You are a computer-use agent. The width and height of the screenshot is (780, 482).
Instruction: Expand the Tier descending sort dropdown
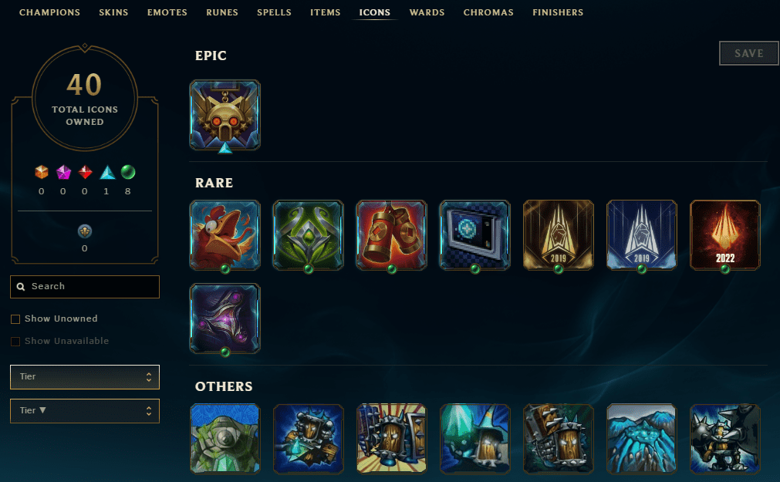[85, 411]
